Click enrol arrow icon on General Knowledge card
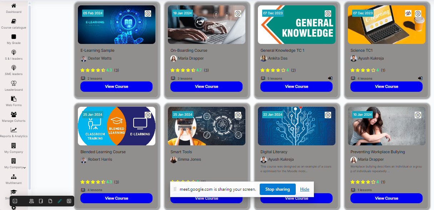The width and height of the screenshot is (434, 210). pyautogui.click(x=330, y=78)
